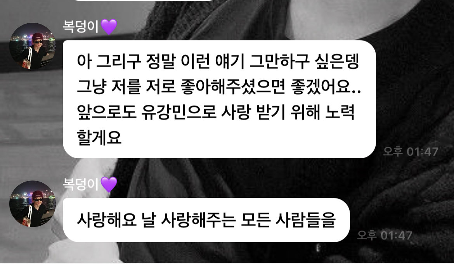
Task: Click the word 사랑해요 in the bottom bubble
Action: click(x=106, y=220)
